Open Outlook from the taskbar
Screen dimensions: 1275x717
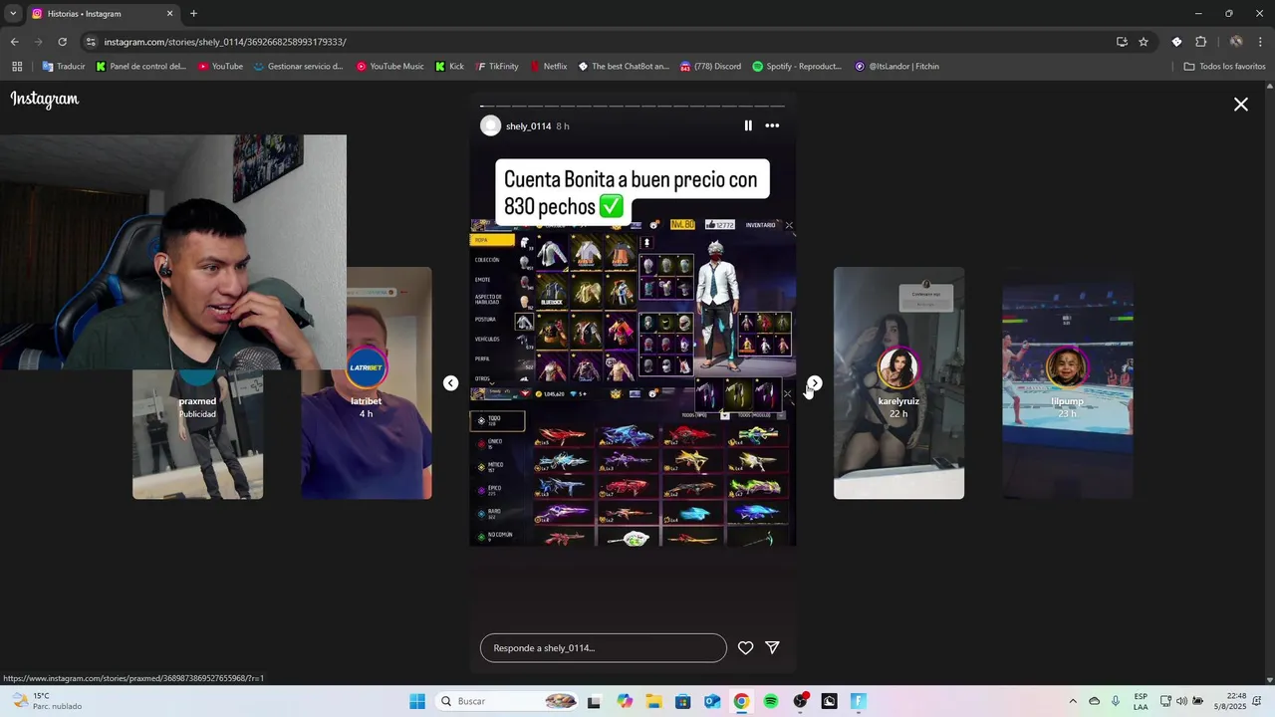[x=712, y=701]
